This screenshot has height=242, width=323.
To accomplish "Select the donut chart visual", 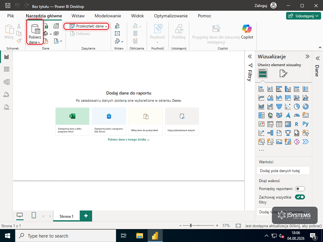I will click(x=305, y=107).
